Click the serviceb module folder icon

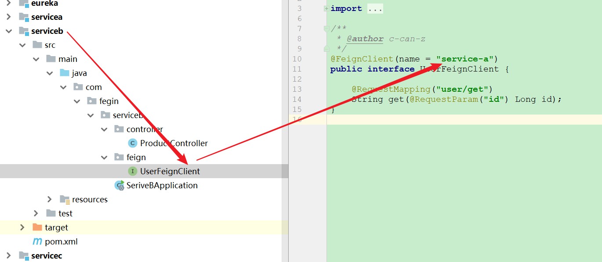coord(24,31)
